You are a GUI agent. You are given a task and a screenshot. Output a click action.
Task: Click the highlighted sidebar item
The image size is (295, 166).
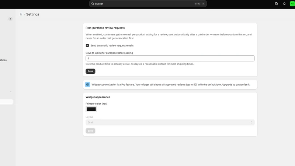[x=7, y=102]
